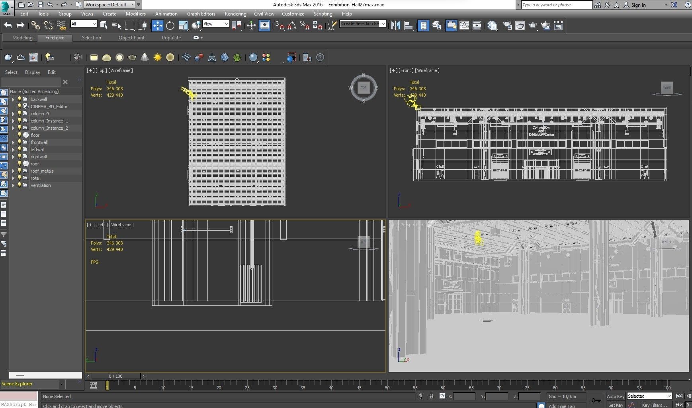Click the Render Setup teapot icon
The width and height of the screenshot is (692, 408).
507,25
